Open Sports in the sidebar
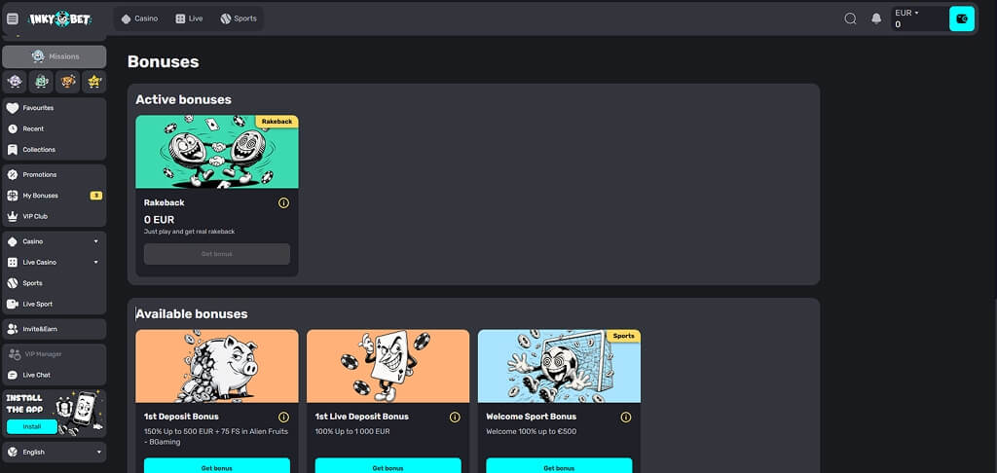Image resolution: width=997 pixels, height=473 pixels. [x=55, y=283]
